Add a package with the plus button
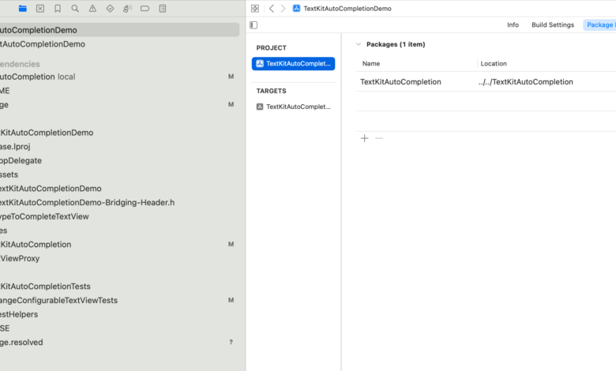This screenshot has height=371, width=616. point(364,138)
